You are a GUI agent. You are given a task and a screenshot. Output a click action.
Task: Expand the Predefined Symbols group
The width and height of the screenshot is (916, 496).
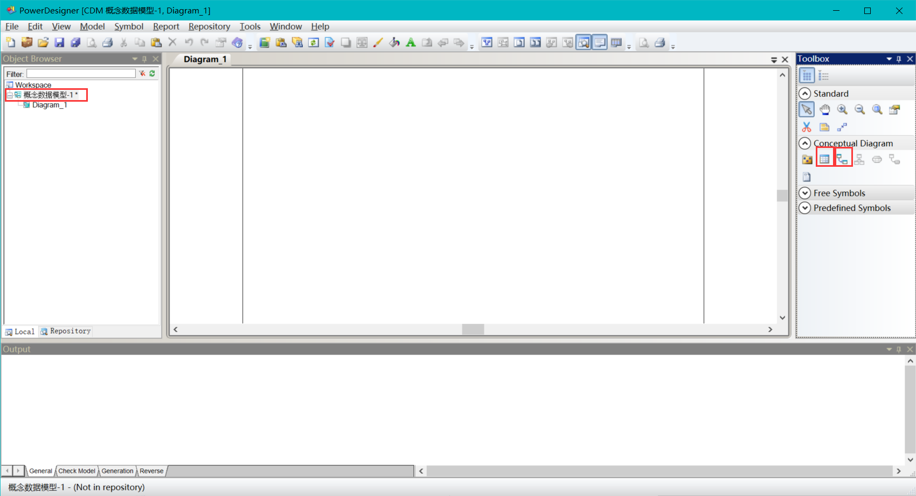[804, 208]
